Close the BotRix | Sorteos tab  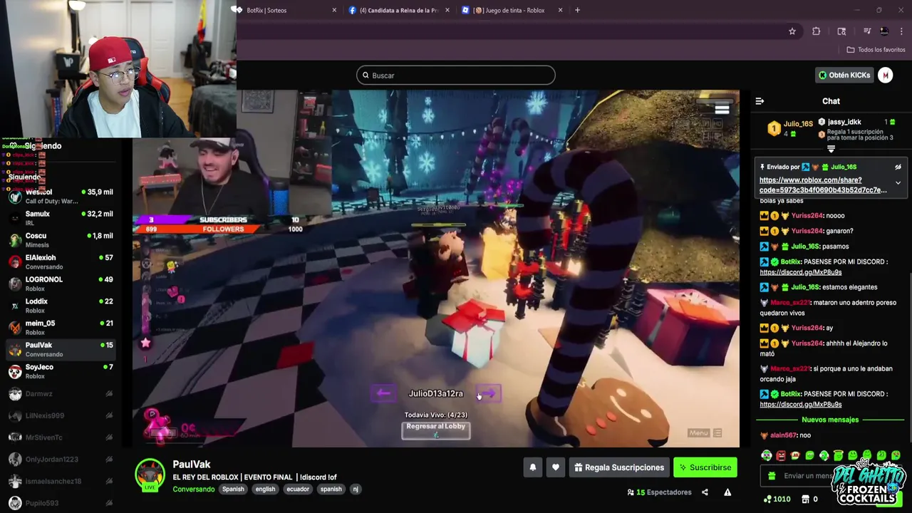334,10
